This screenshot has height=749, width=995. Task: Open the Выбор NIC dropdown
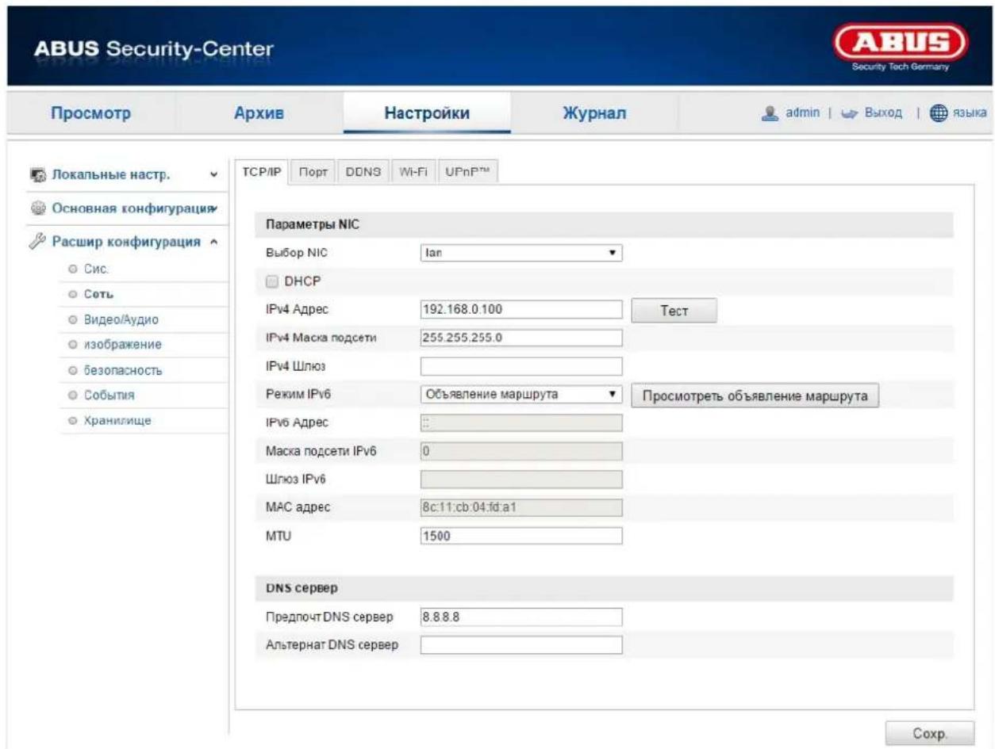click(521, 254)
